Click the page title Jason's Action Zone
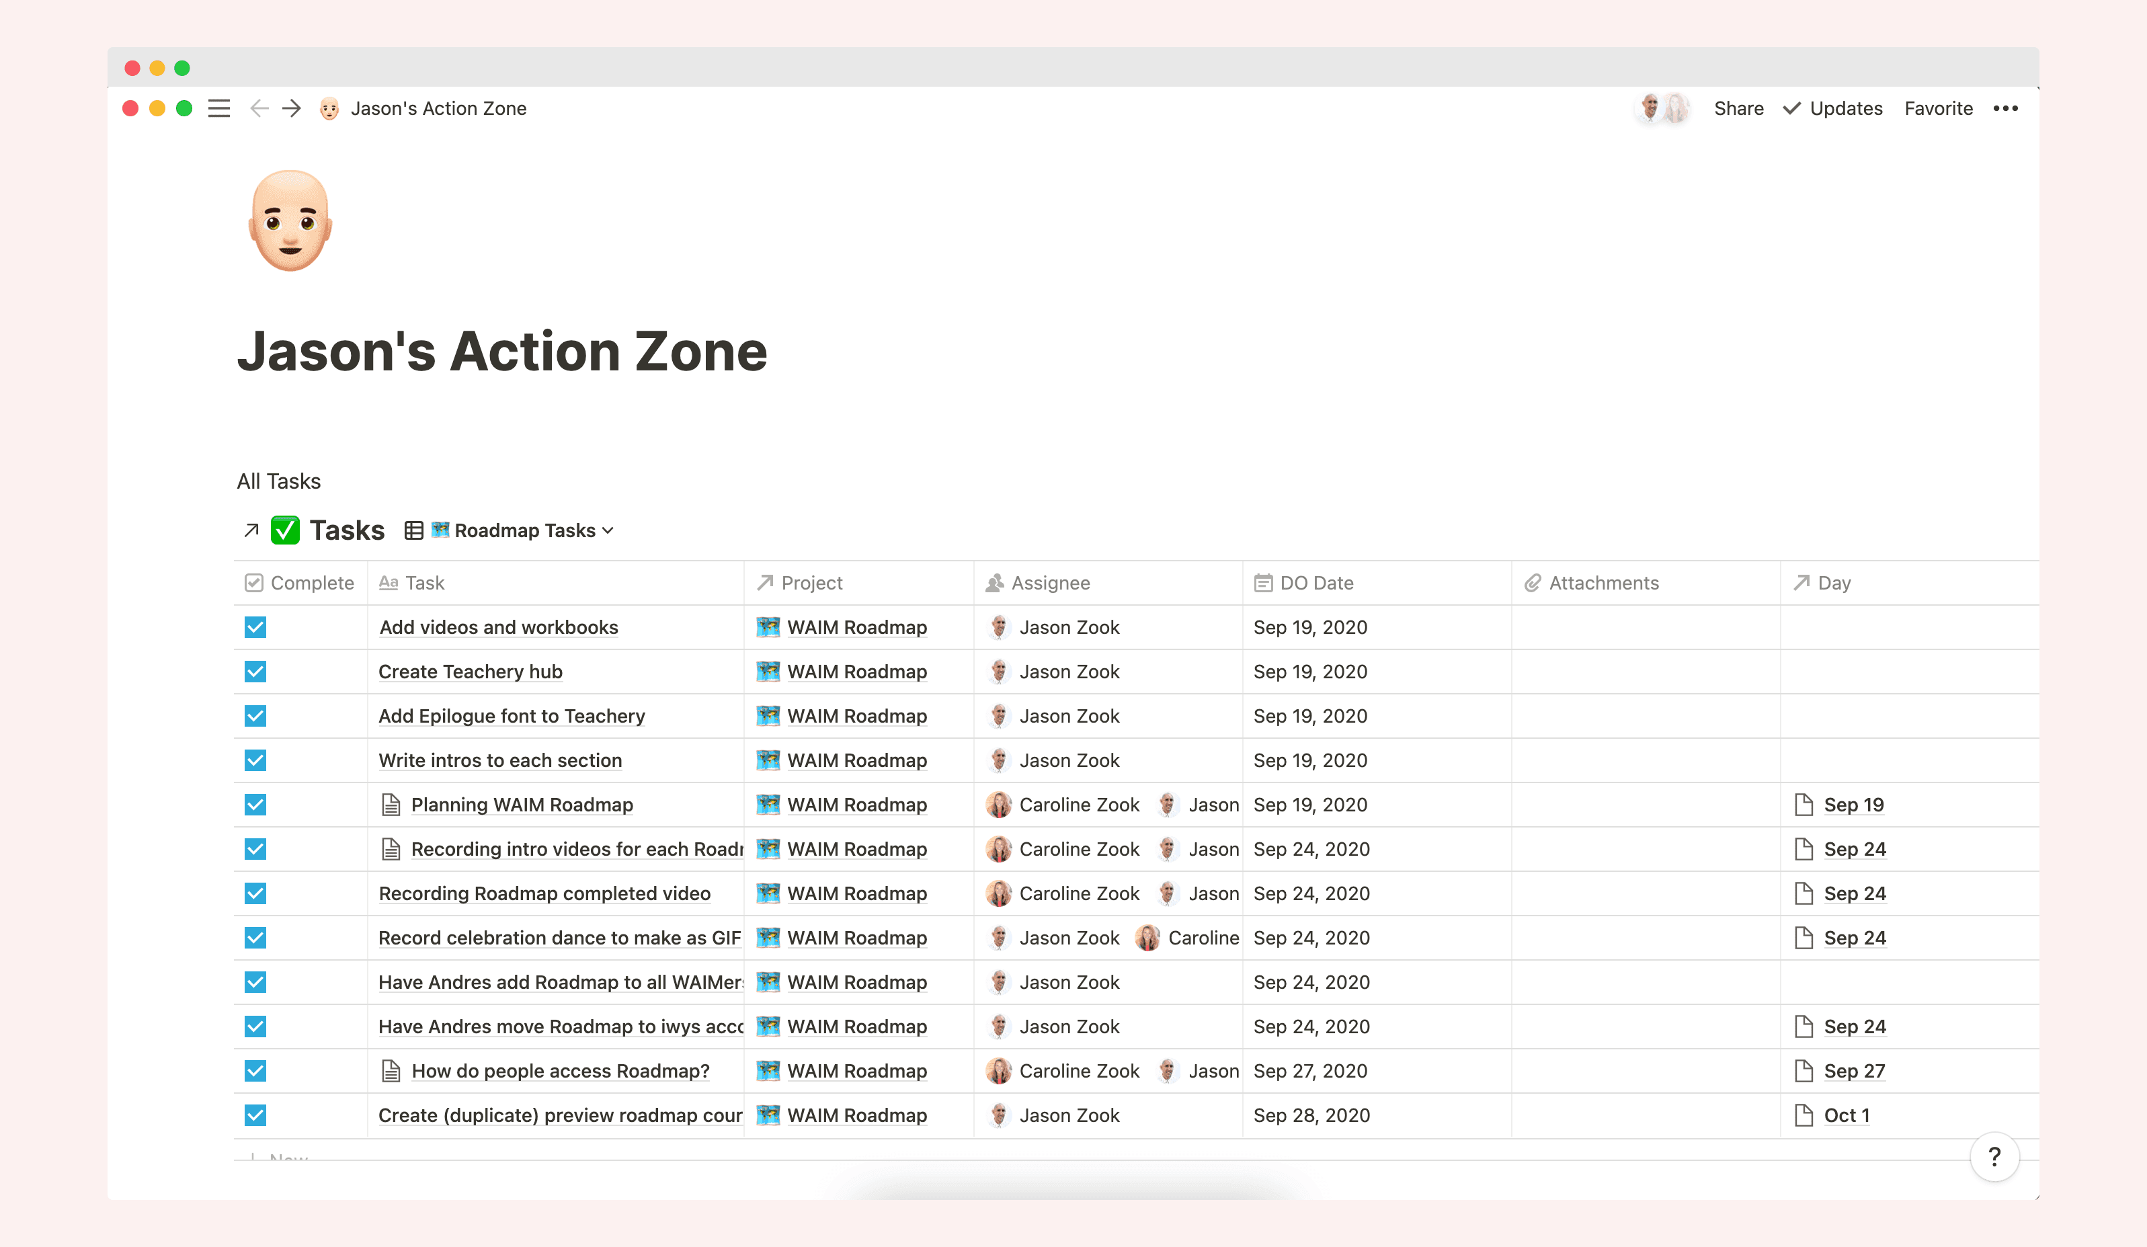The width and height of the screenshot is (2147, 1247). pos(502,351)
